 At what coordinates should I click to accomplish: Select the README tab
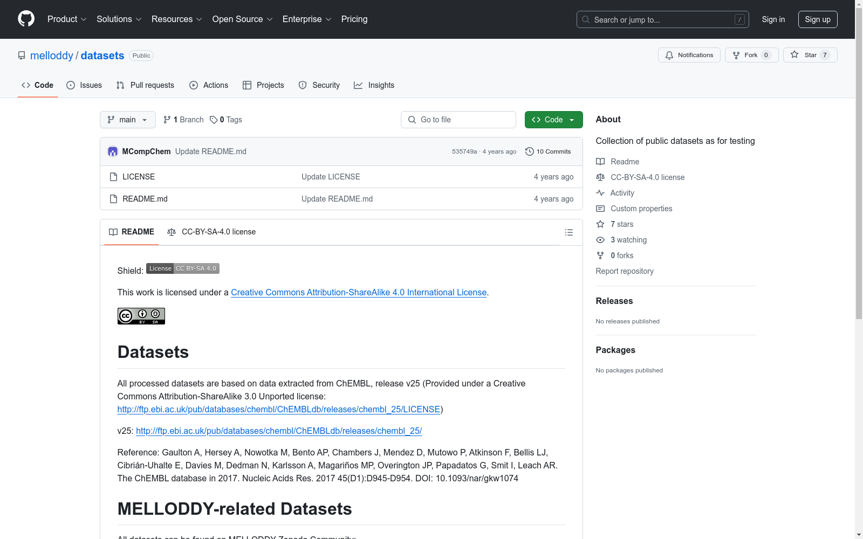[132, 232]
